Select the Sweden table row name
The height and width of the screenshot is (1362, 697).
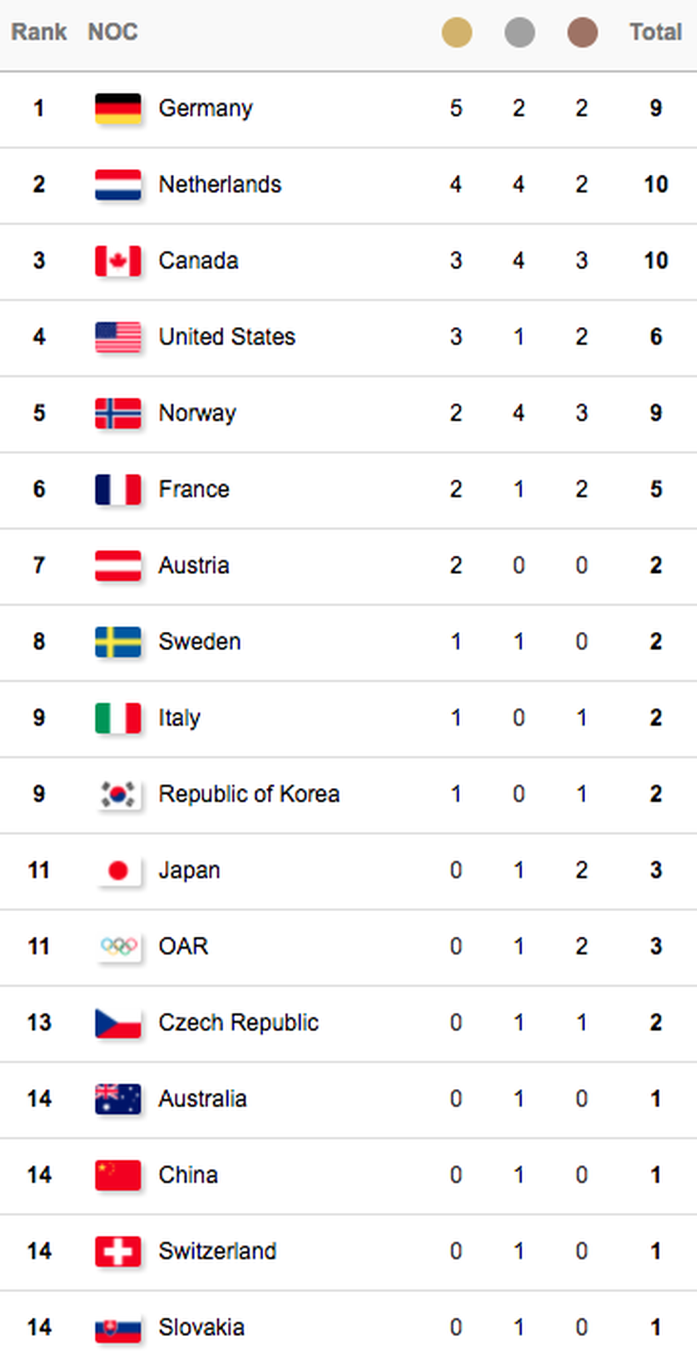click(199, 641)
